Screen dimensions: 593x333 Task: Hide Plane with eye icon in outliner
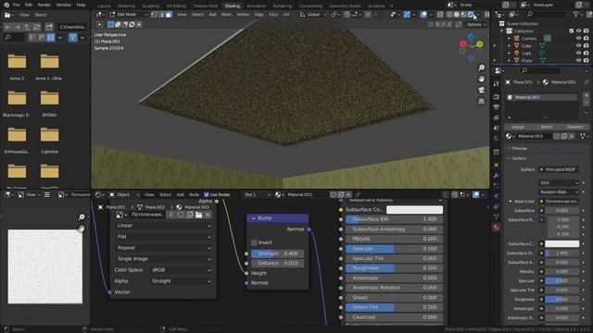(x=578, y=60)
